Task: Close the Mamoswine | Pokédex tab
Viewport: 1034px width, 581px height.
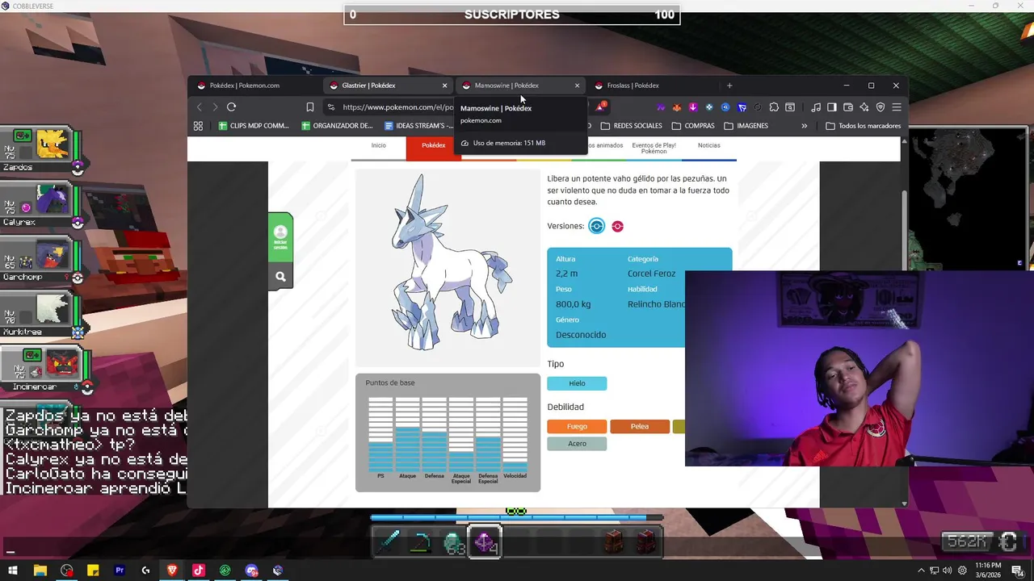Action: click(x=577, y=86)
